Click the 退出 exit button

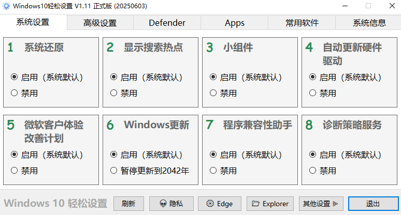tap(373, 204)
